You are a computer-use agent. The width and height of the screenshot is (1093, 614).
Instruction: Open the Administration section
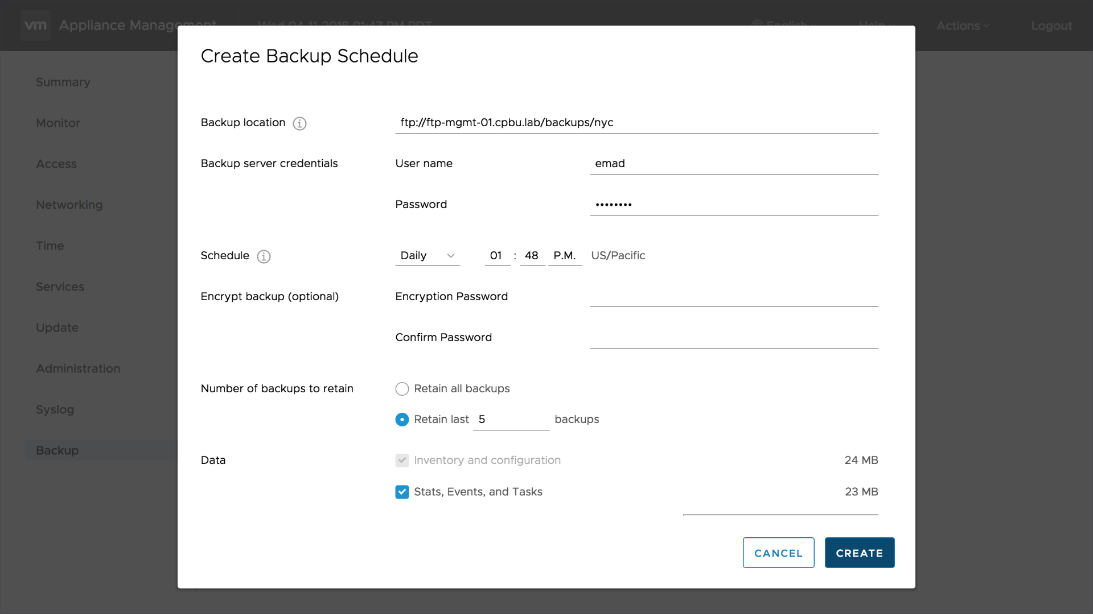pyautogui.click(x=78, y=368)
